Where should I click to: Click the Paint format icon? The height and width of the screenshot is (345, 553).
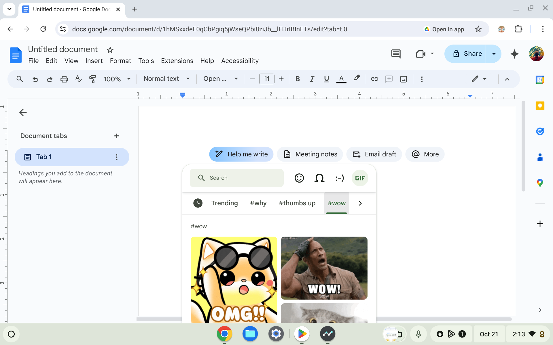tap(92, 79)
